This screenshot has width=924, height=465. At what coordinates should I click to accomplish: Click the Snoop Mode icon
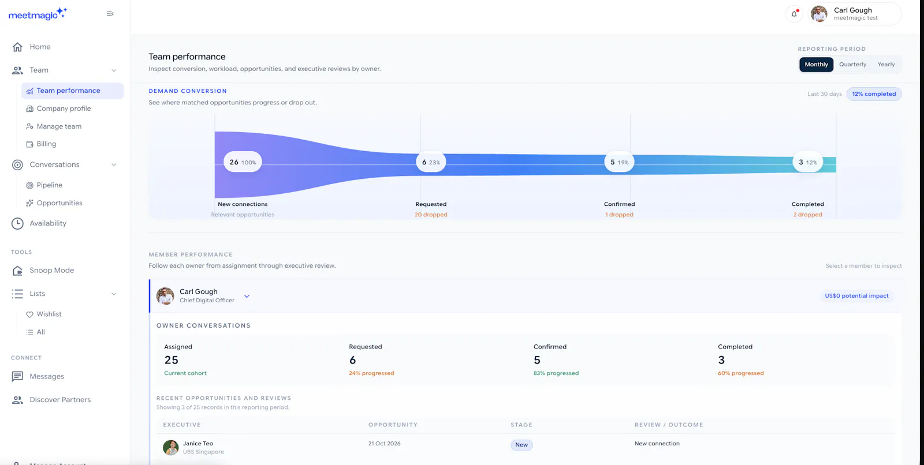click(18, 271)
